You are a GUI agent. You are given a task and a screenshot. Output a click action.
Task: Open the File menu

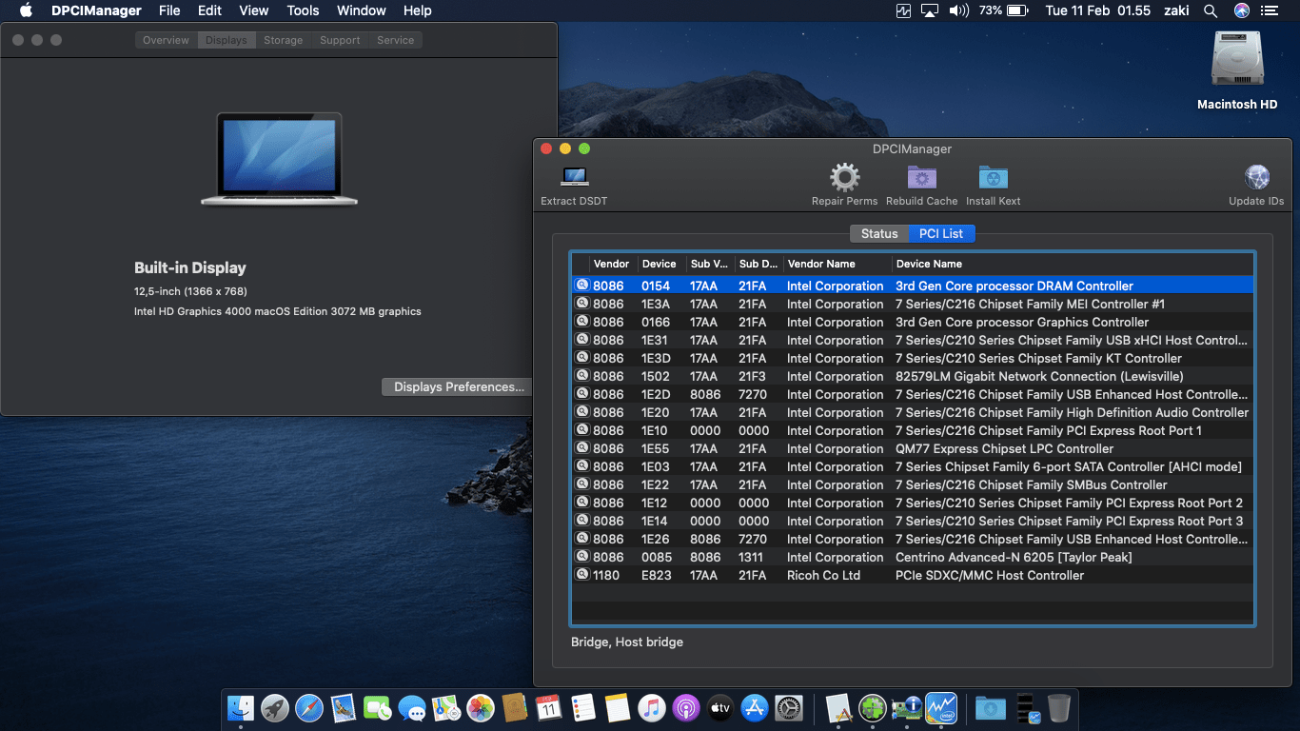point(169,11)
